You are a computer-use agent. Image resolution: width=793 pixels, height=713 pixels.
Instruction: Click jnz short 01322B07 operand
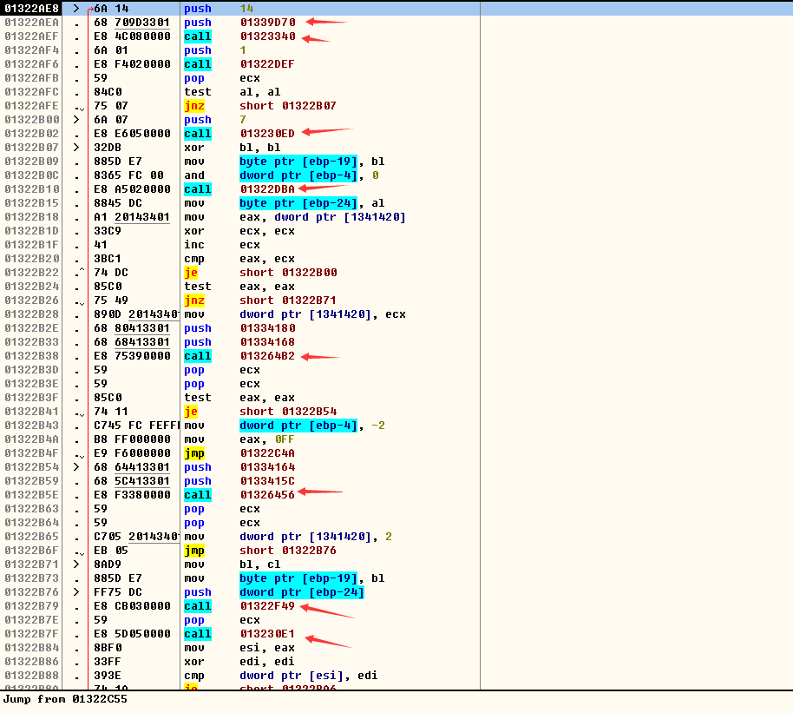(288, 106)
